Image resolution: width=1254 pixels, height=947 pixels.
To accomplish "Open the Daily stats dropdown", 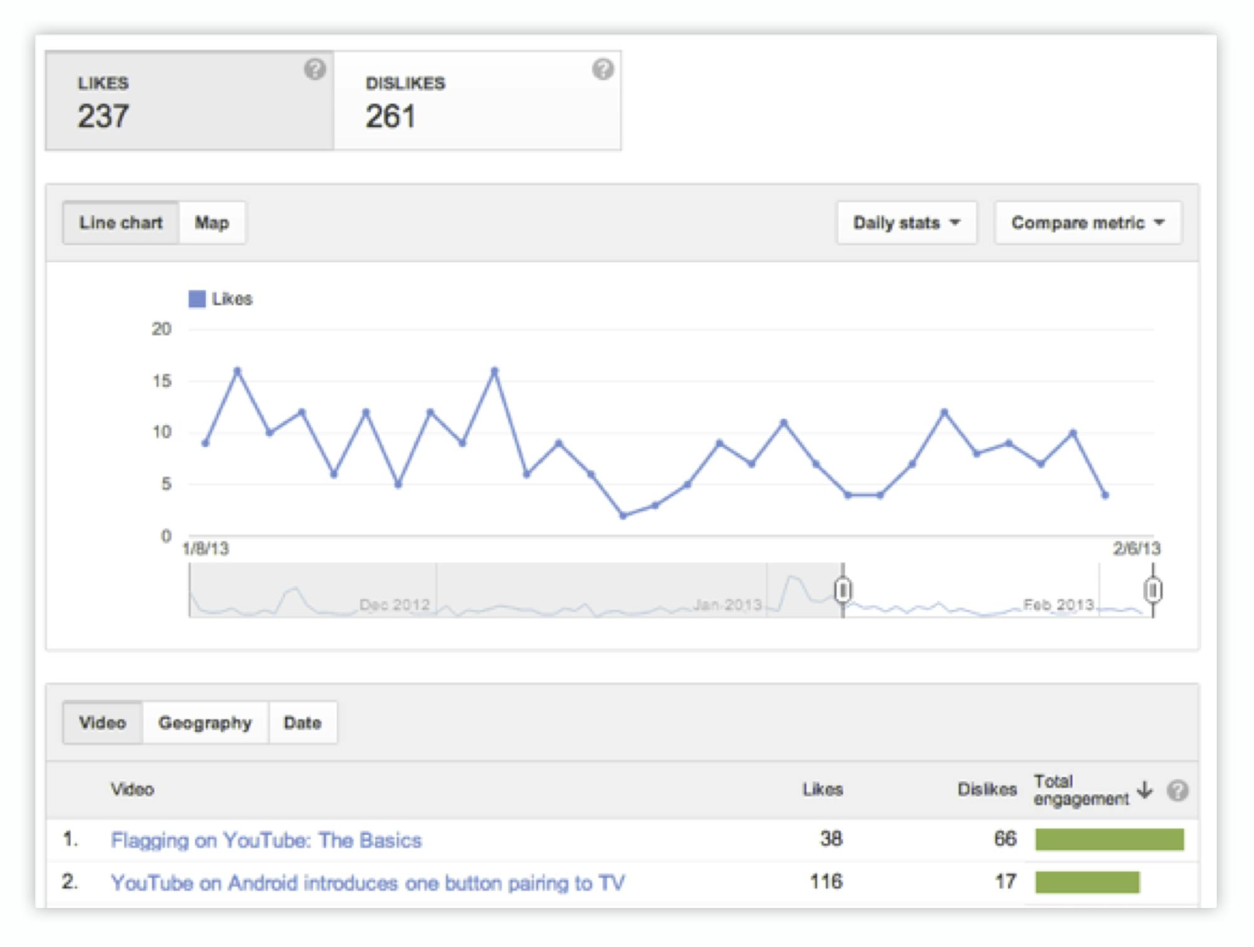I will coord(906,223).
